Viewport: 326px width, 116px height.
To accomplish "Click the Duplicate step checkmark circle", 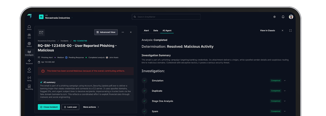I will (145, 91).
